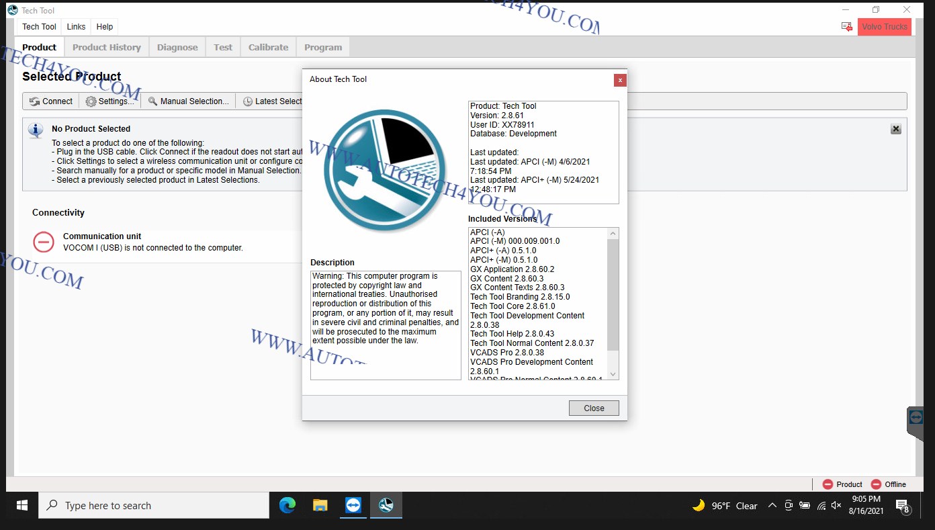The height and width of the screenshot is (530, 935).
Task: Open the Tech Tool menu
Action: pos(39,27)
